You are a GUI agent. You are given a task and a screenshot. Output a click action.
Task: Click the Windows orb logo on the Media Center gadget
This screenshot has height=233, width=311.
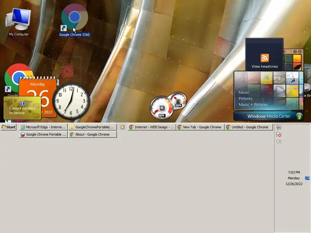(x=299, y=116)
